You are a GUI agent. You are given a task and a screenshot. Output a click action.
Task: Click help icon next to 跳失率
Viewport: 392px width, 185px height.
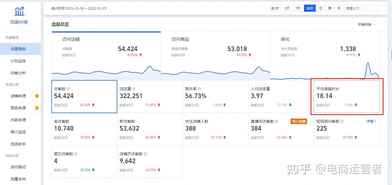[200, 89]
